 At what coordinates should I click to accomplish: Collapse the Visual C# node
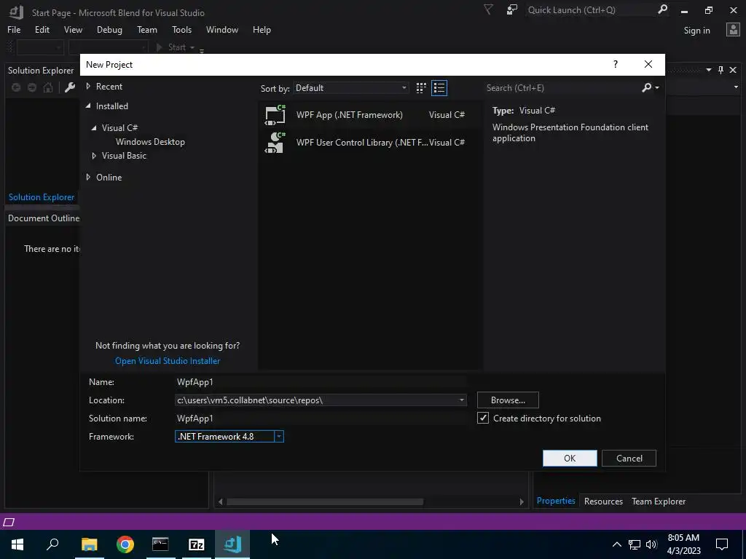tap(94, 128)
